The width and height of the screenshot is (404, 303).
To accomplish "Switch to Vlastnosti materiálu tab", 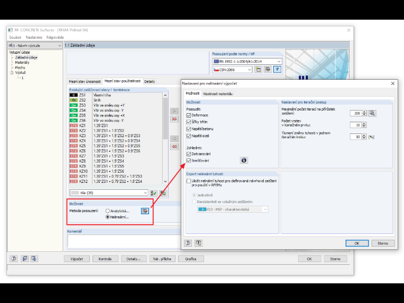I will click(x=218, y=94).
